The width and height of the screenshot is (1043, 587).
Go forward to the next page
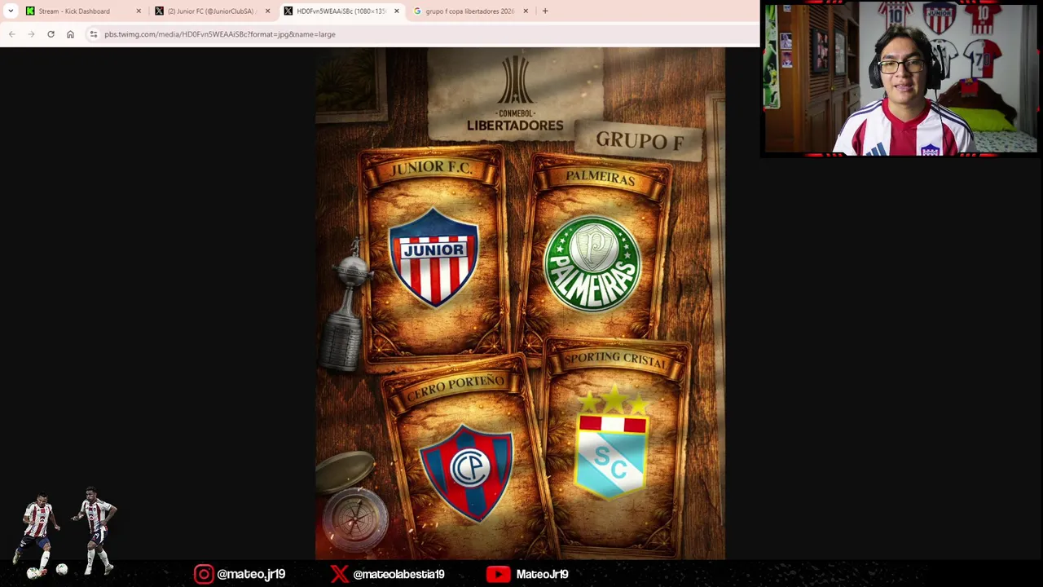31,34
